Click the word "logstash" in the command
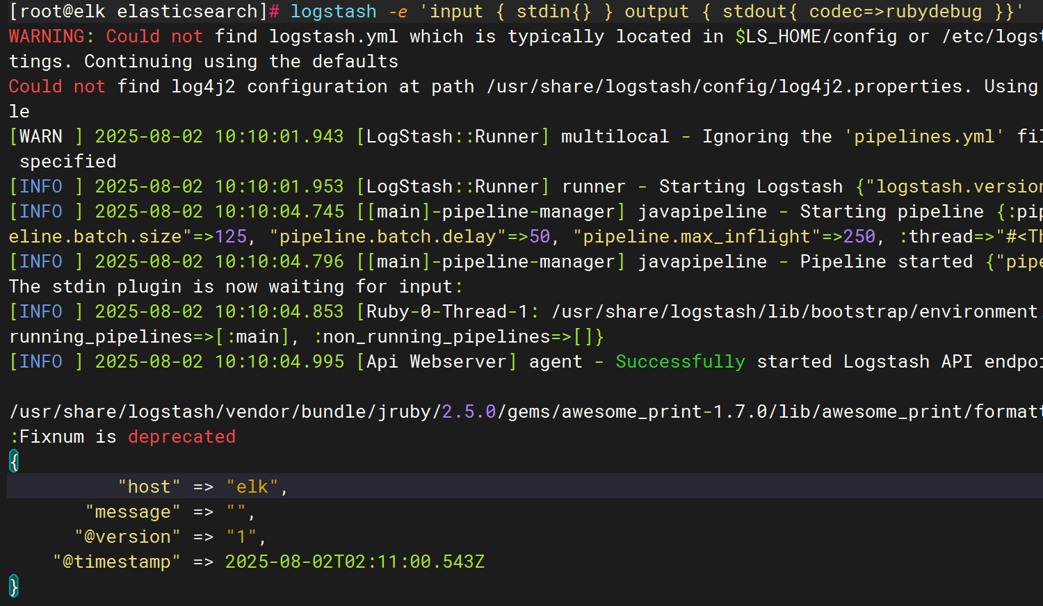 [x=334, y=12]
